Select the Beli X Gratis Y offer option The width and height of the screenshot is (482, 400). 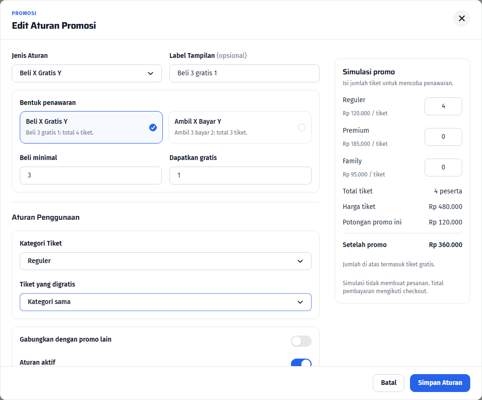coord(91,127)
